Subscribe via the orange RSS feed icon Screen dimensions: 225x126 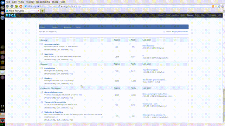pos(213,6)
